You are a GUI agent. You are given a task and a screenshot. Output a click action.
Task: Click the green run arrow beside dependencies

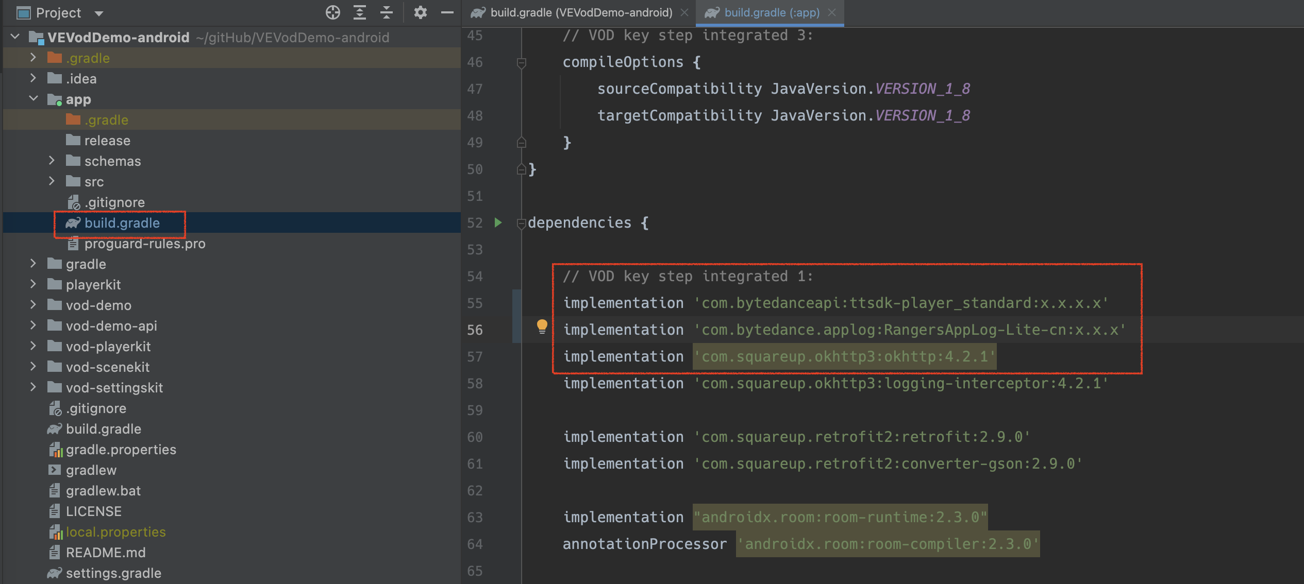pyautogui.click(x=498, y=222)
